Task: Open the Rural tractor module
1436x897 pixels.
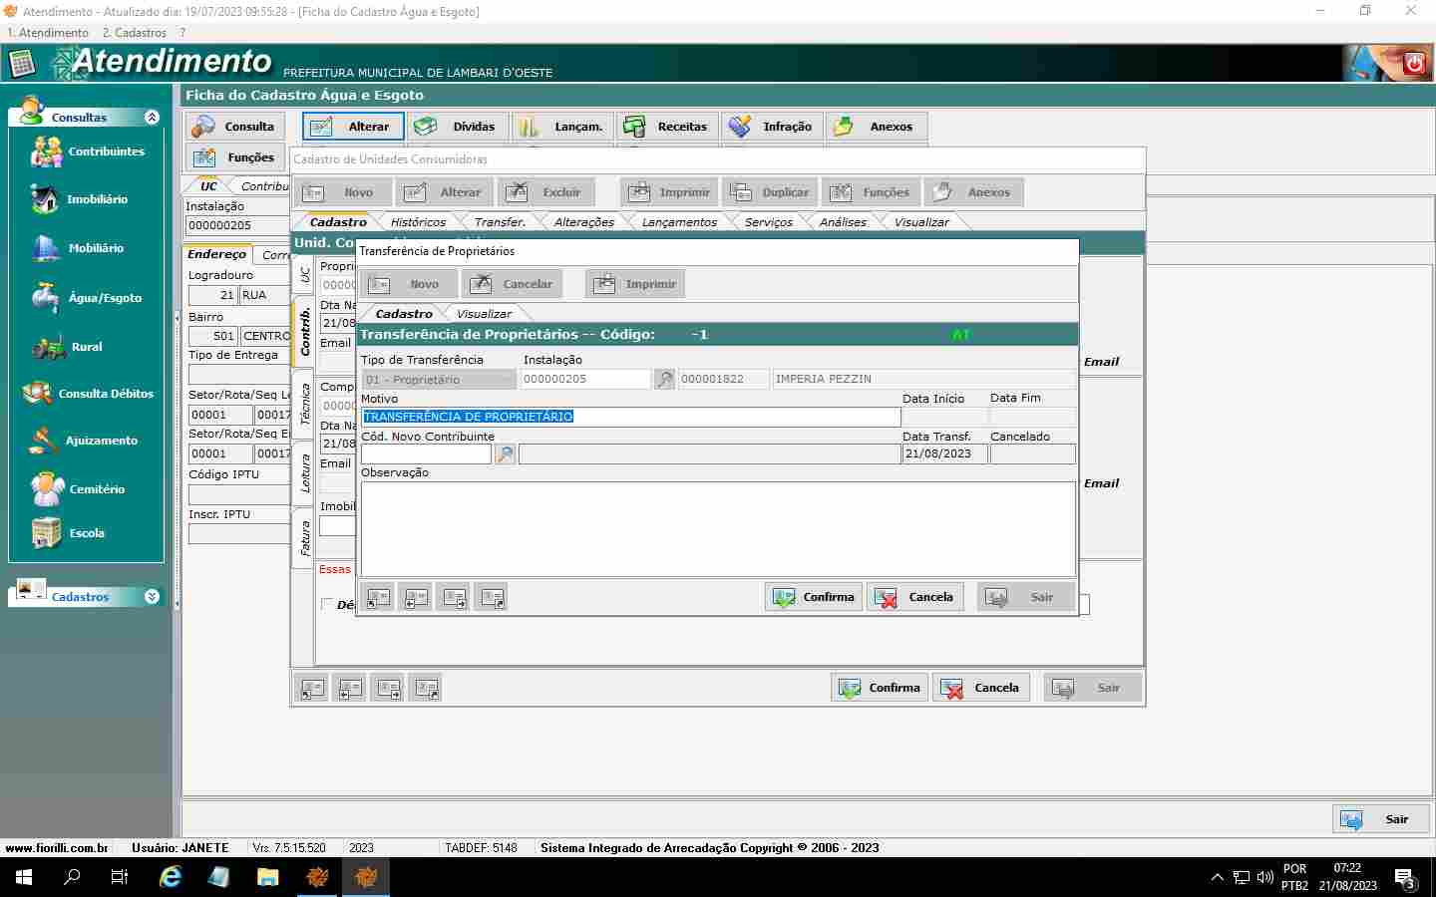Action: coord(49,347)
